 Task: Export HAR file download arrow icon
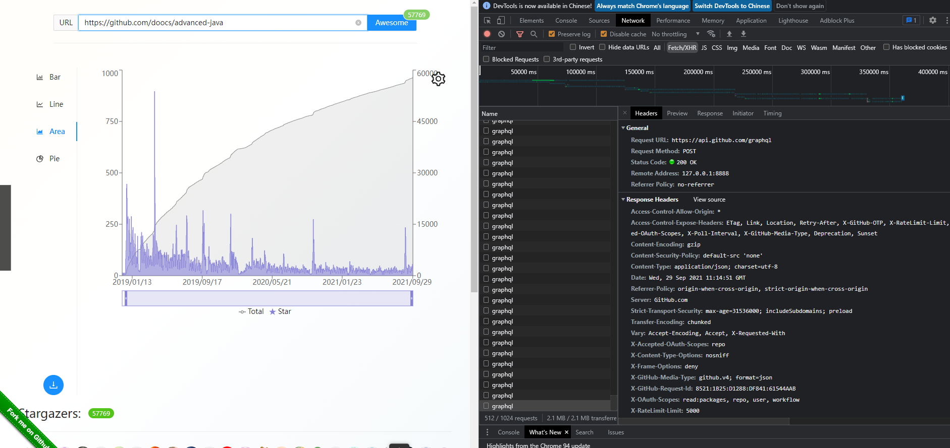[744, 34]
